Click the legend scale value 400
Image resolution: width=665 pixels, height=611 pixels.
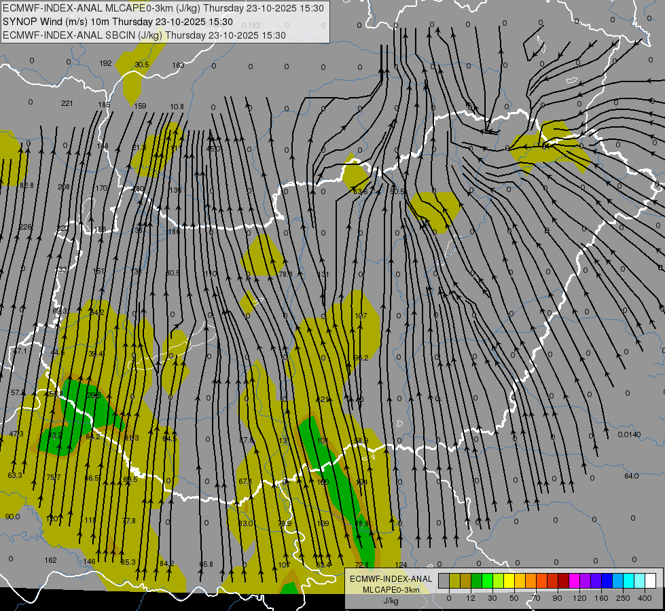[645, 598]
